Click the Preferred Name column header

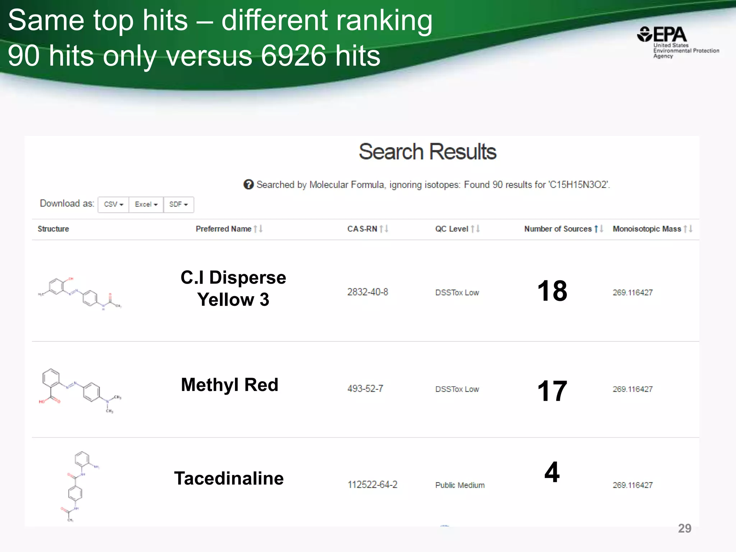[x=224, y=229]
